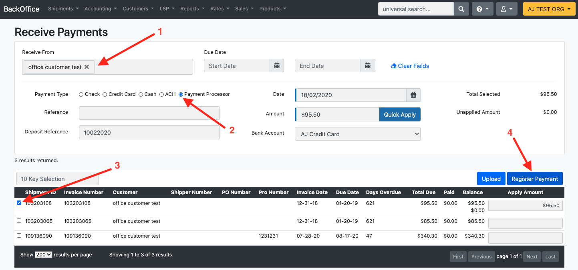Open the Accounting menu
This screenshot has height=270, width=578.
click(100, 8)
